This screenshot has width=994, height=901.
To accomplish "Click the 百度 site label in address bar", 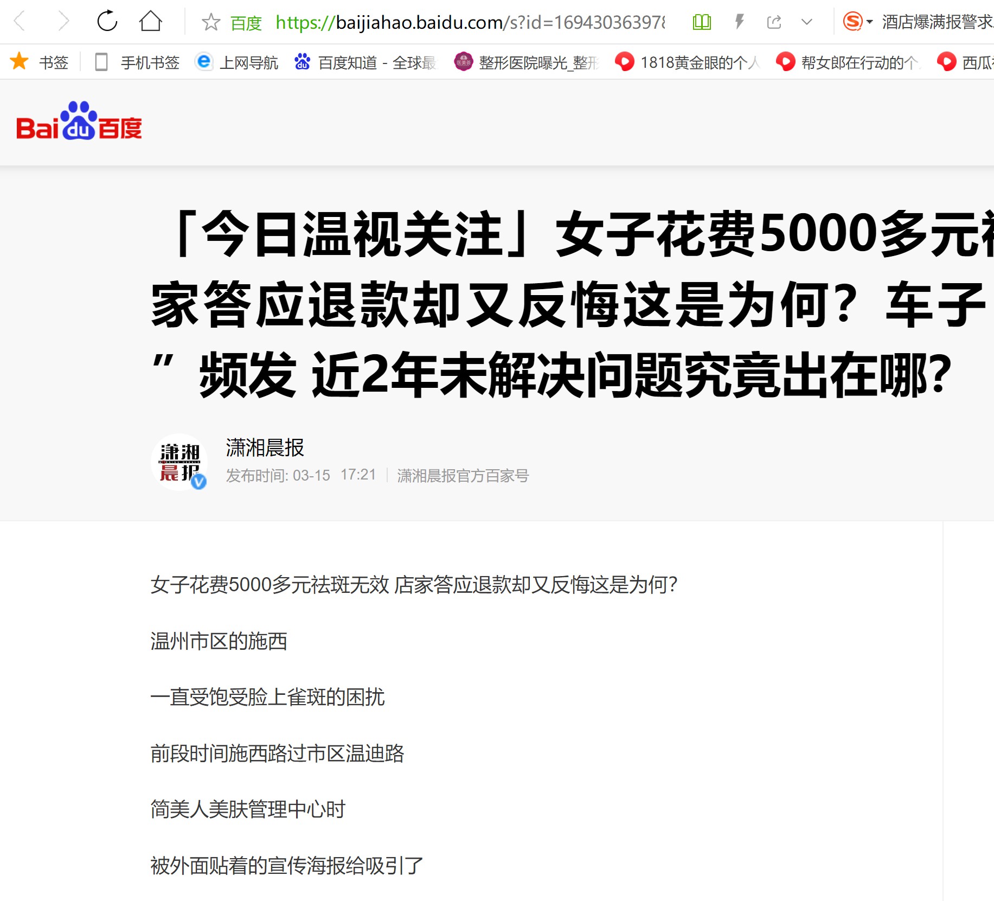I will pyautogui.click(x=246, y=23).
